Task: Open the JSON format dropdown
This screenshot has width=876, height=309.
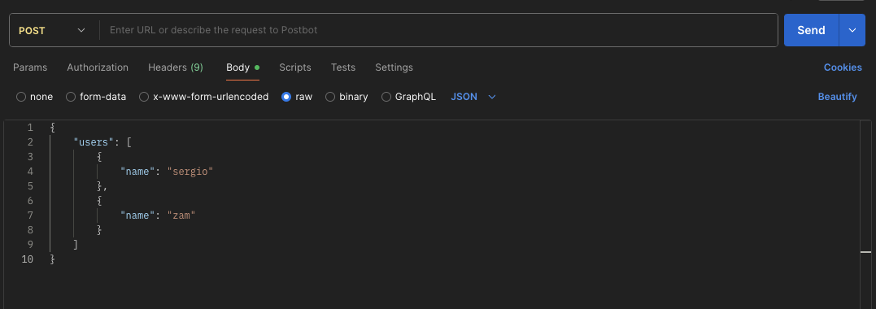Action: pyautogui.click(x=473, y=97)
